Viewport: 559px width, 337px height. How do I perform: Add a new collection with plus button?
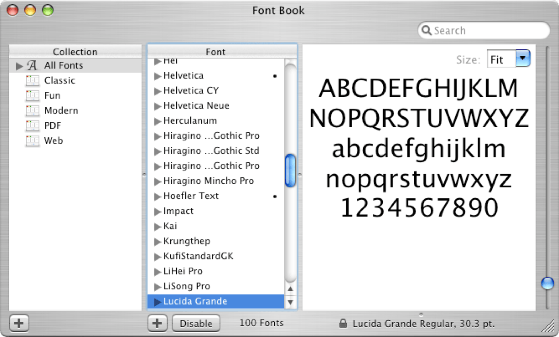(x=19, y=323)
